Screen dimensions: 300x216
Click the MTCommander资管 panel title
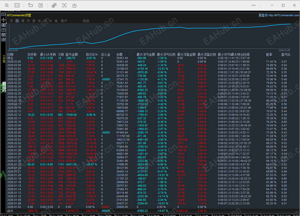19,15
